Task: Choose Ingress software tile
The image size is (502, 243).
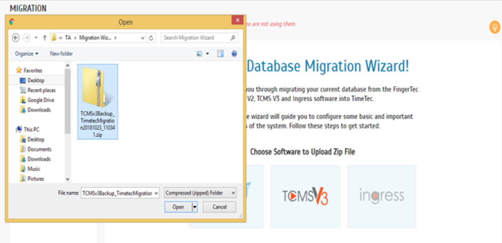Action: point(382,196)
